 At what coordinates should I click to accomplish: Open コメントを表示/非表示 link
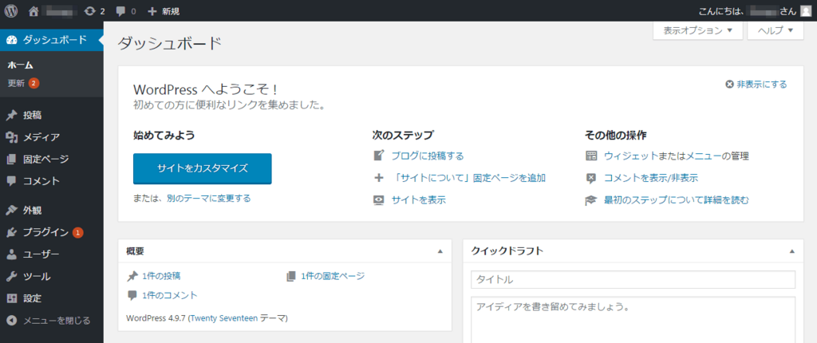[651, 178]
